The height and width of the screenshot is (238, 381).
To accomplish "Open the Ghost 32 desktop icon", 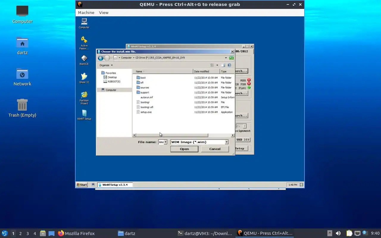I will coord(84,78).
